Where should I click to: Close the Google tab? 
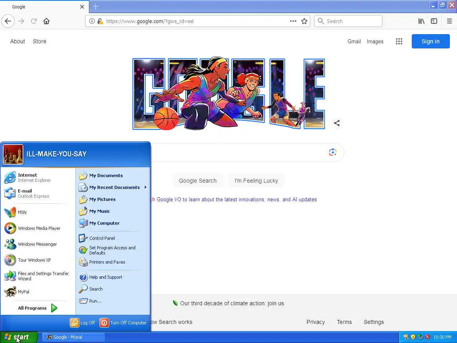pos(82,6)
